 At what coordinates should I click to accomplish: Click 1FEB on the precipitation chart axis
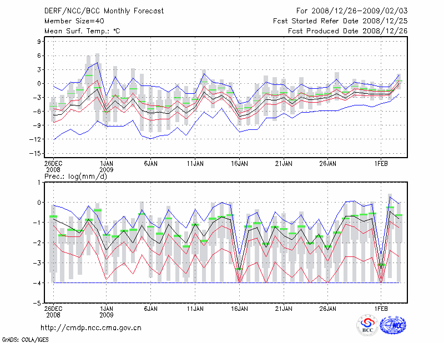(x=381, y=307)
